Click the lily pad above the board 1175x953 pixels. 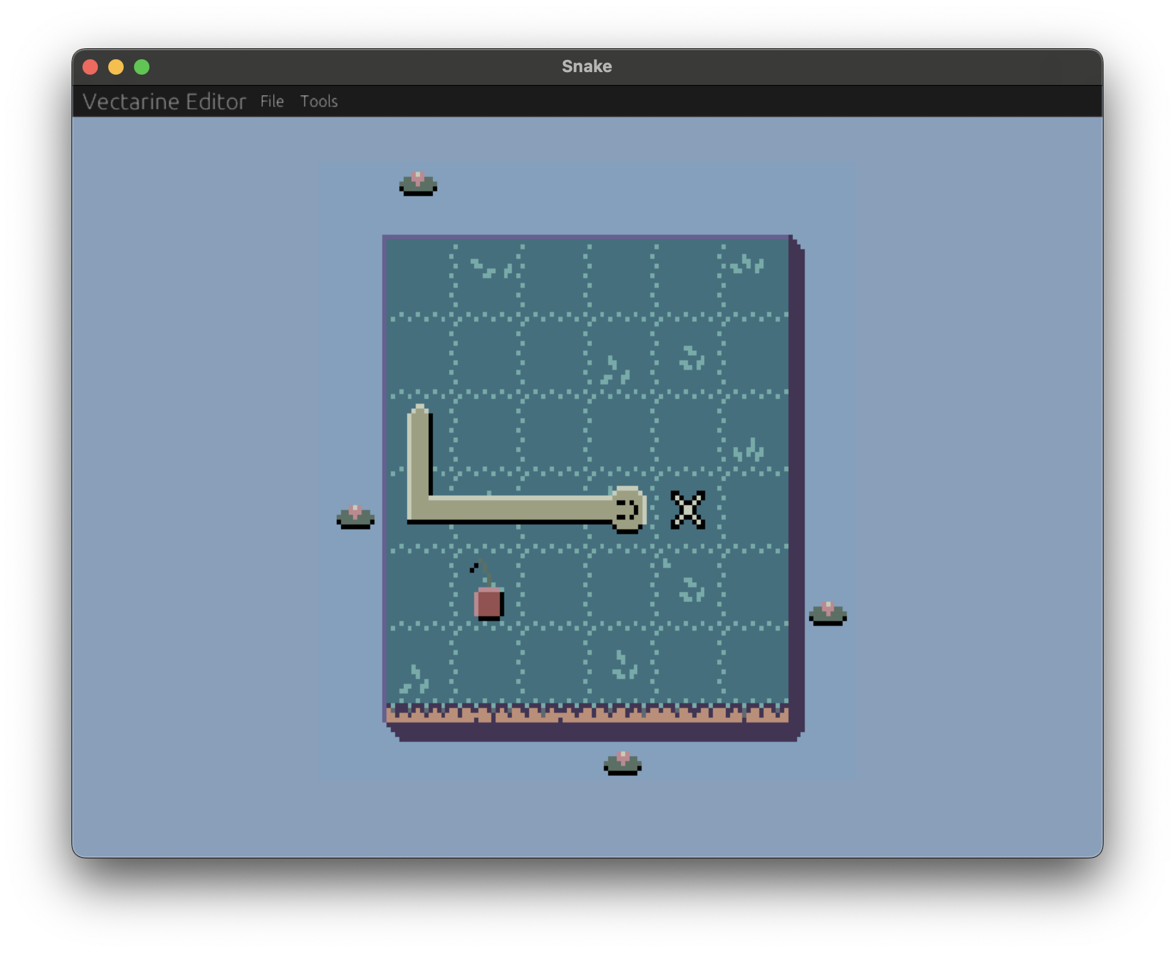point(418,184)
